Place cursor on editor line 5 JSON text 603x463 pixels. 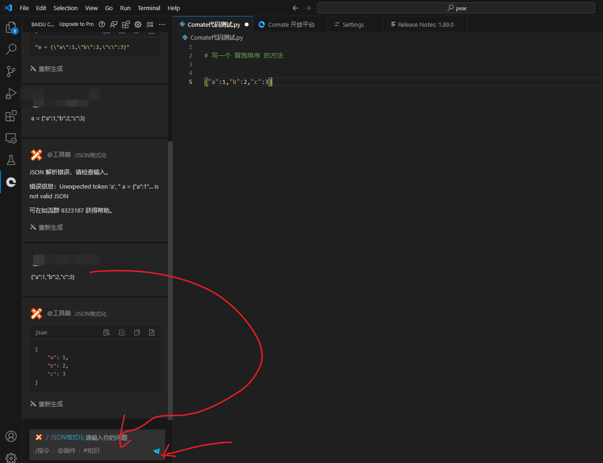(239, 82)
